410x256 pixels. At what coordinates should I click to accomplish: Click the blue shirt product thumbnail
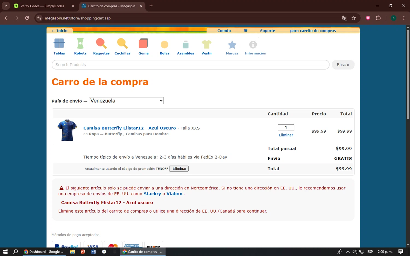point(67,130)
